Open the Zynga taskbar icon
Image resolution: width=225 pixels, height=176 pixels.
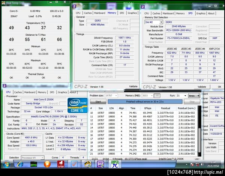click(x=61, y=164)
